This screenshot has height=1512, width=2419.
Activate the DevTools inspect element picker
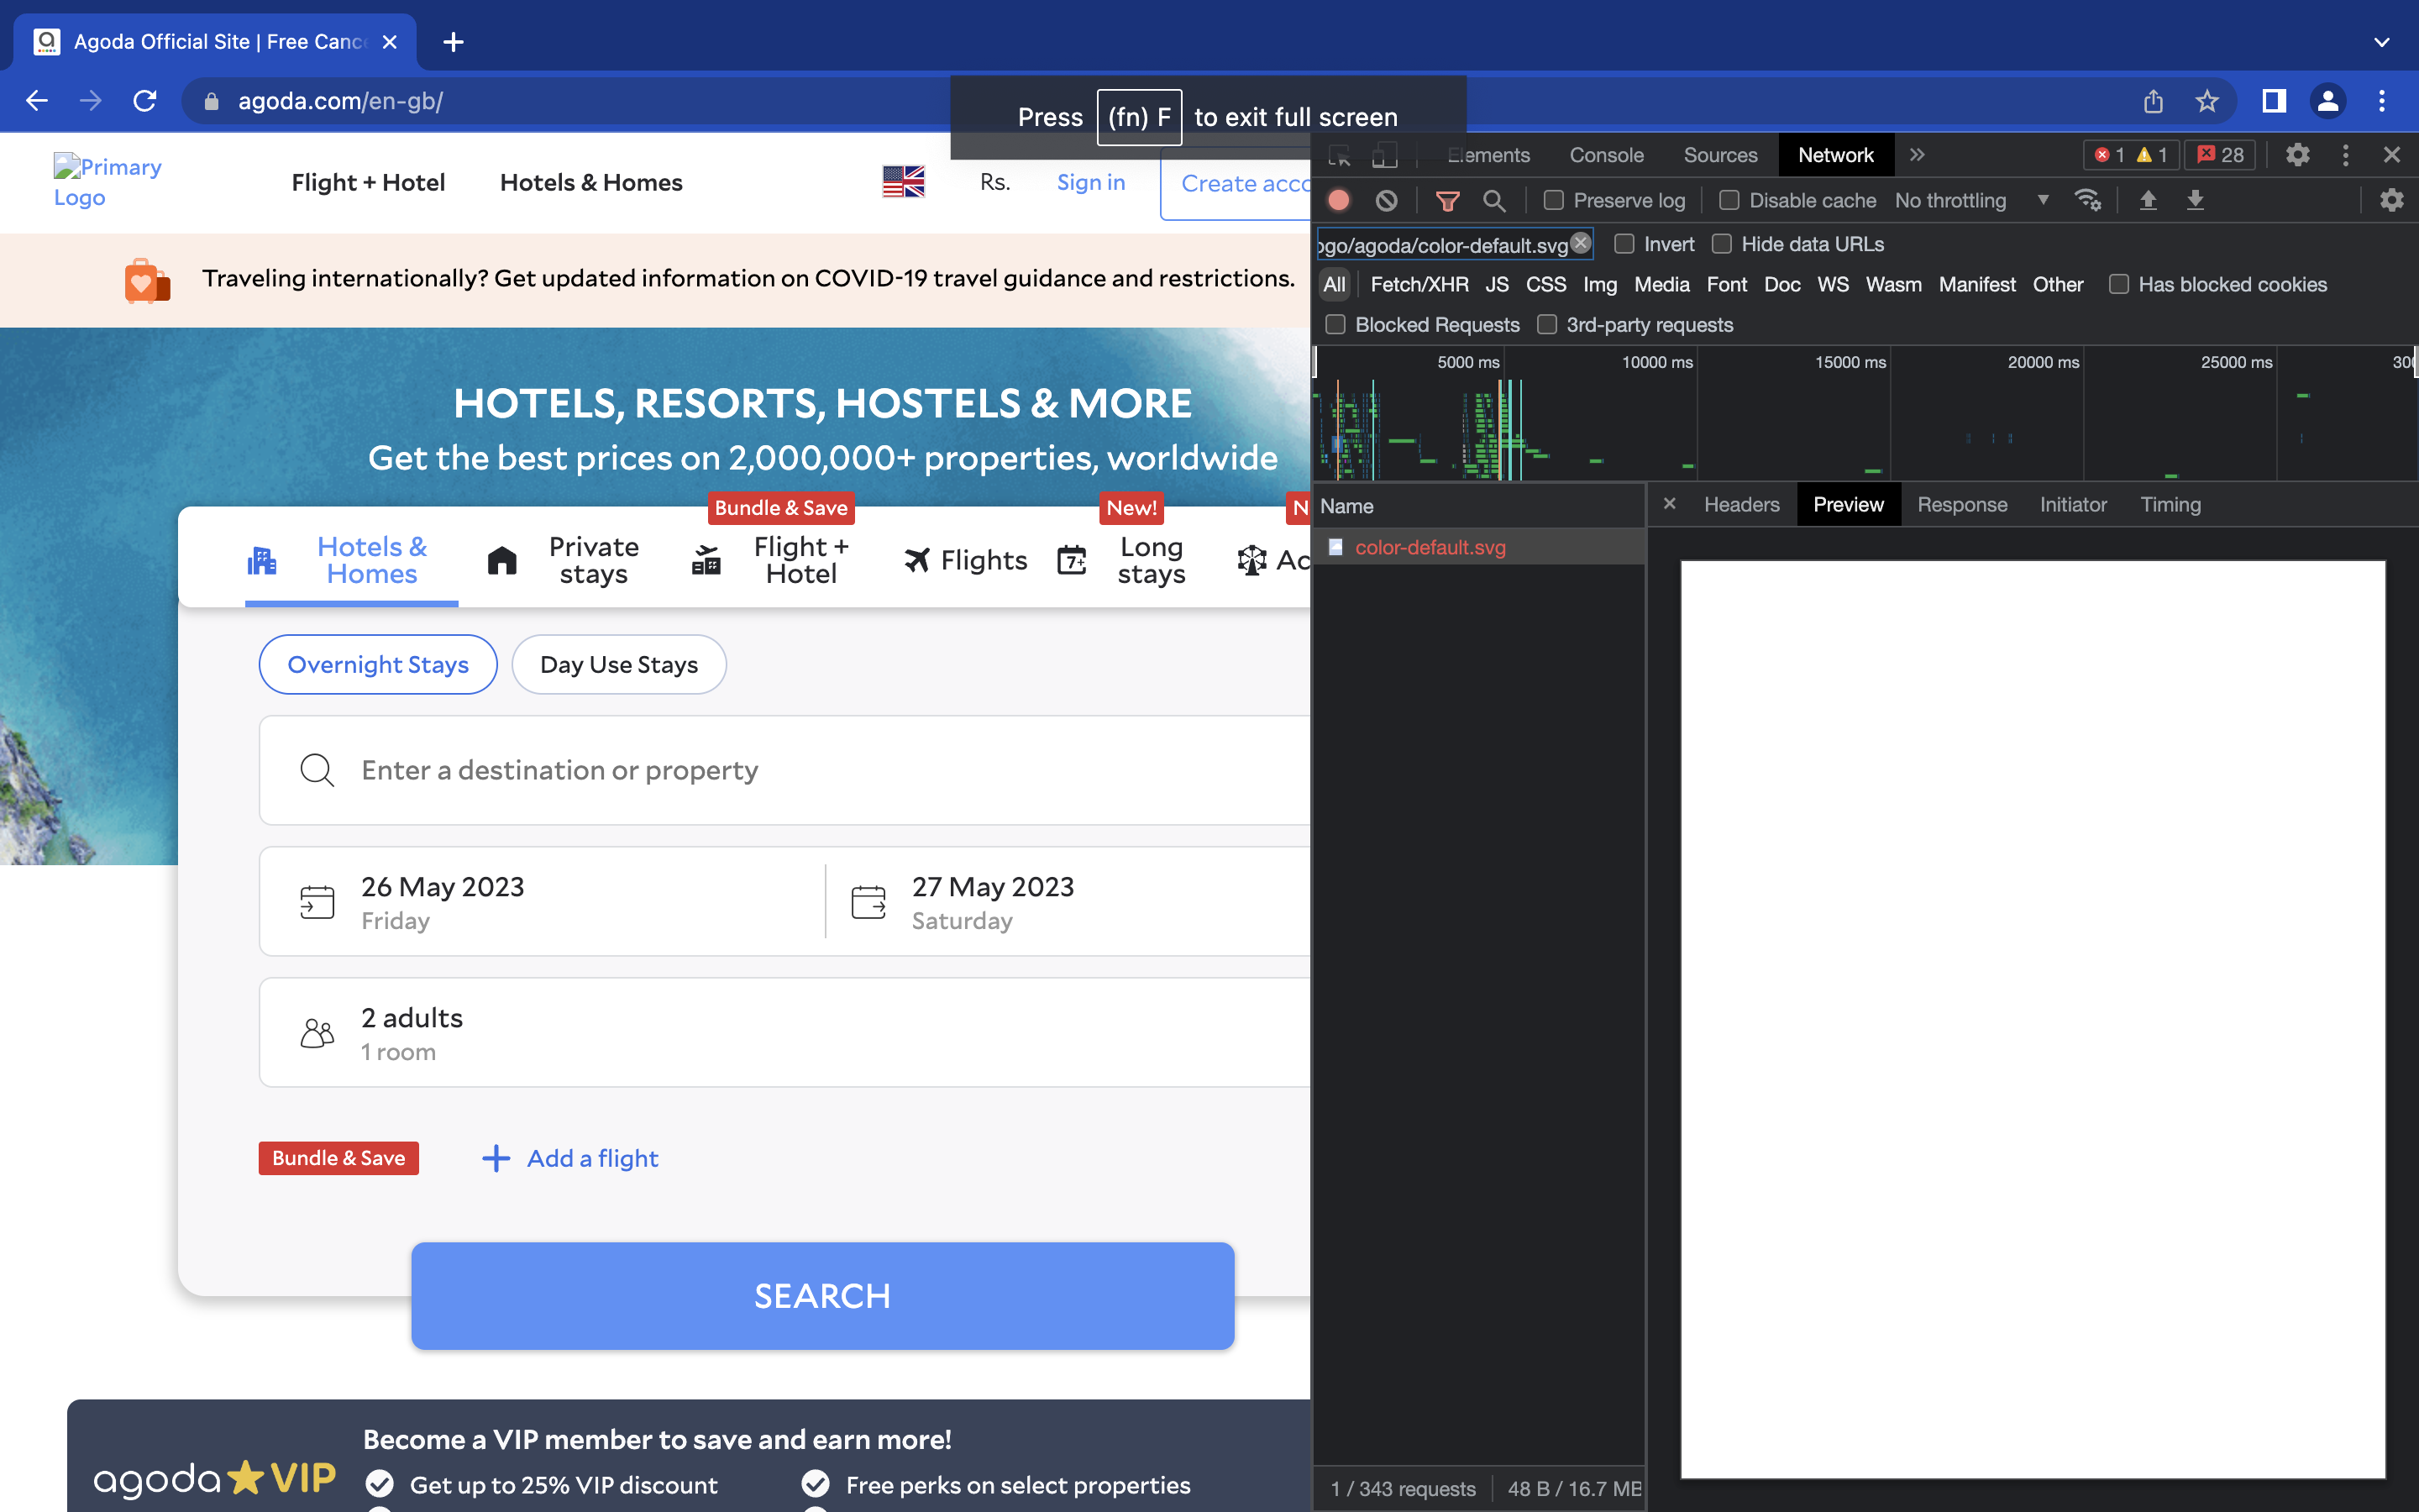click(1340, 155)
